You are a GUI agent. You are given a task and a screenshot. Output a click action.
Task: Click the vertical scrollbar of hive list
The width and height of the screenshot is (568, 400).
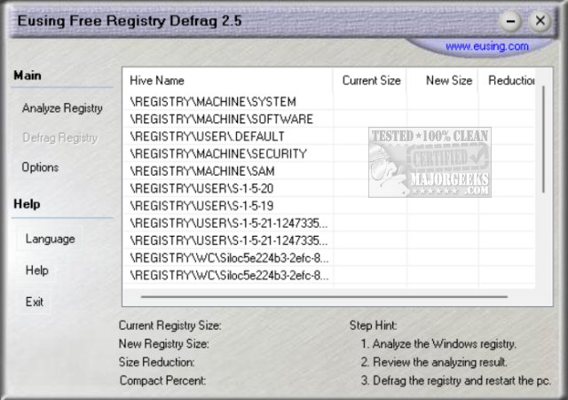click(x=543, y=139)
